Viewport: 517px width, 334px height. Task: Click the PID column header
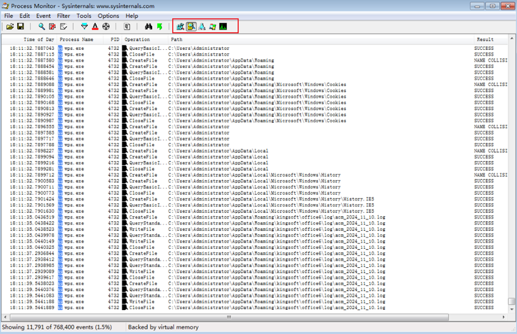coord(115,40)
